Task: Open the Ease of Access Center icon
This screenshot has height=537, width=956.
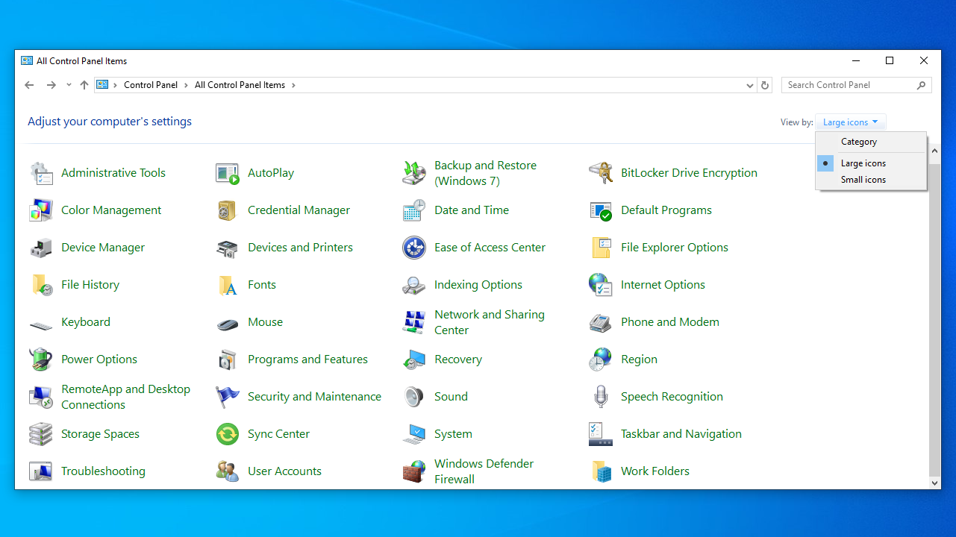Action: click(x=414, y=248)
